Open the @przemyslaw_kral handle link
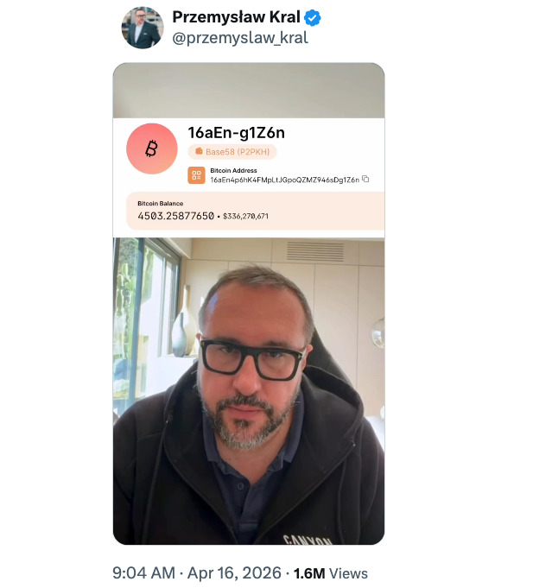 point(240,38)
